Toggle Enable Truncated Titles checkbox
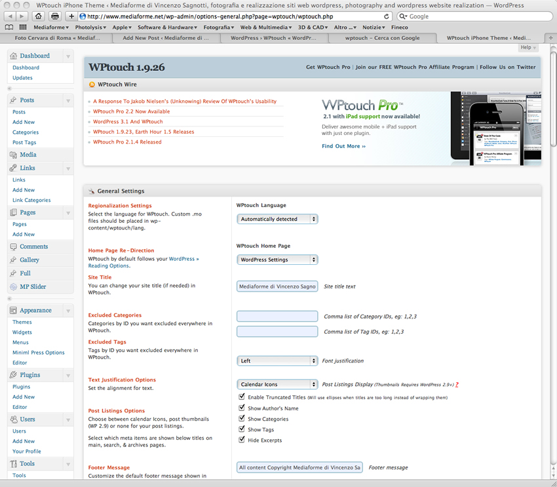The height and width of the screenshot is (487, 557). point(242,397)
